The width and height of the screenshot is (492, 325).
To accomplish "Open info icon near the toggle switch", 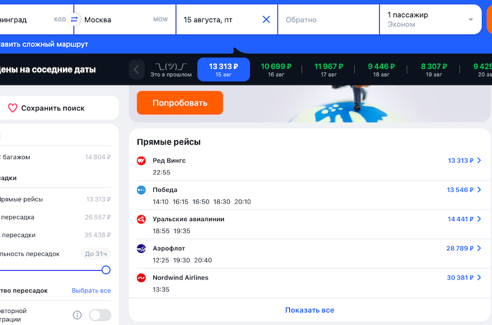I will (77, 315).
